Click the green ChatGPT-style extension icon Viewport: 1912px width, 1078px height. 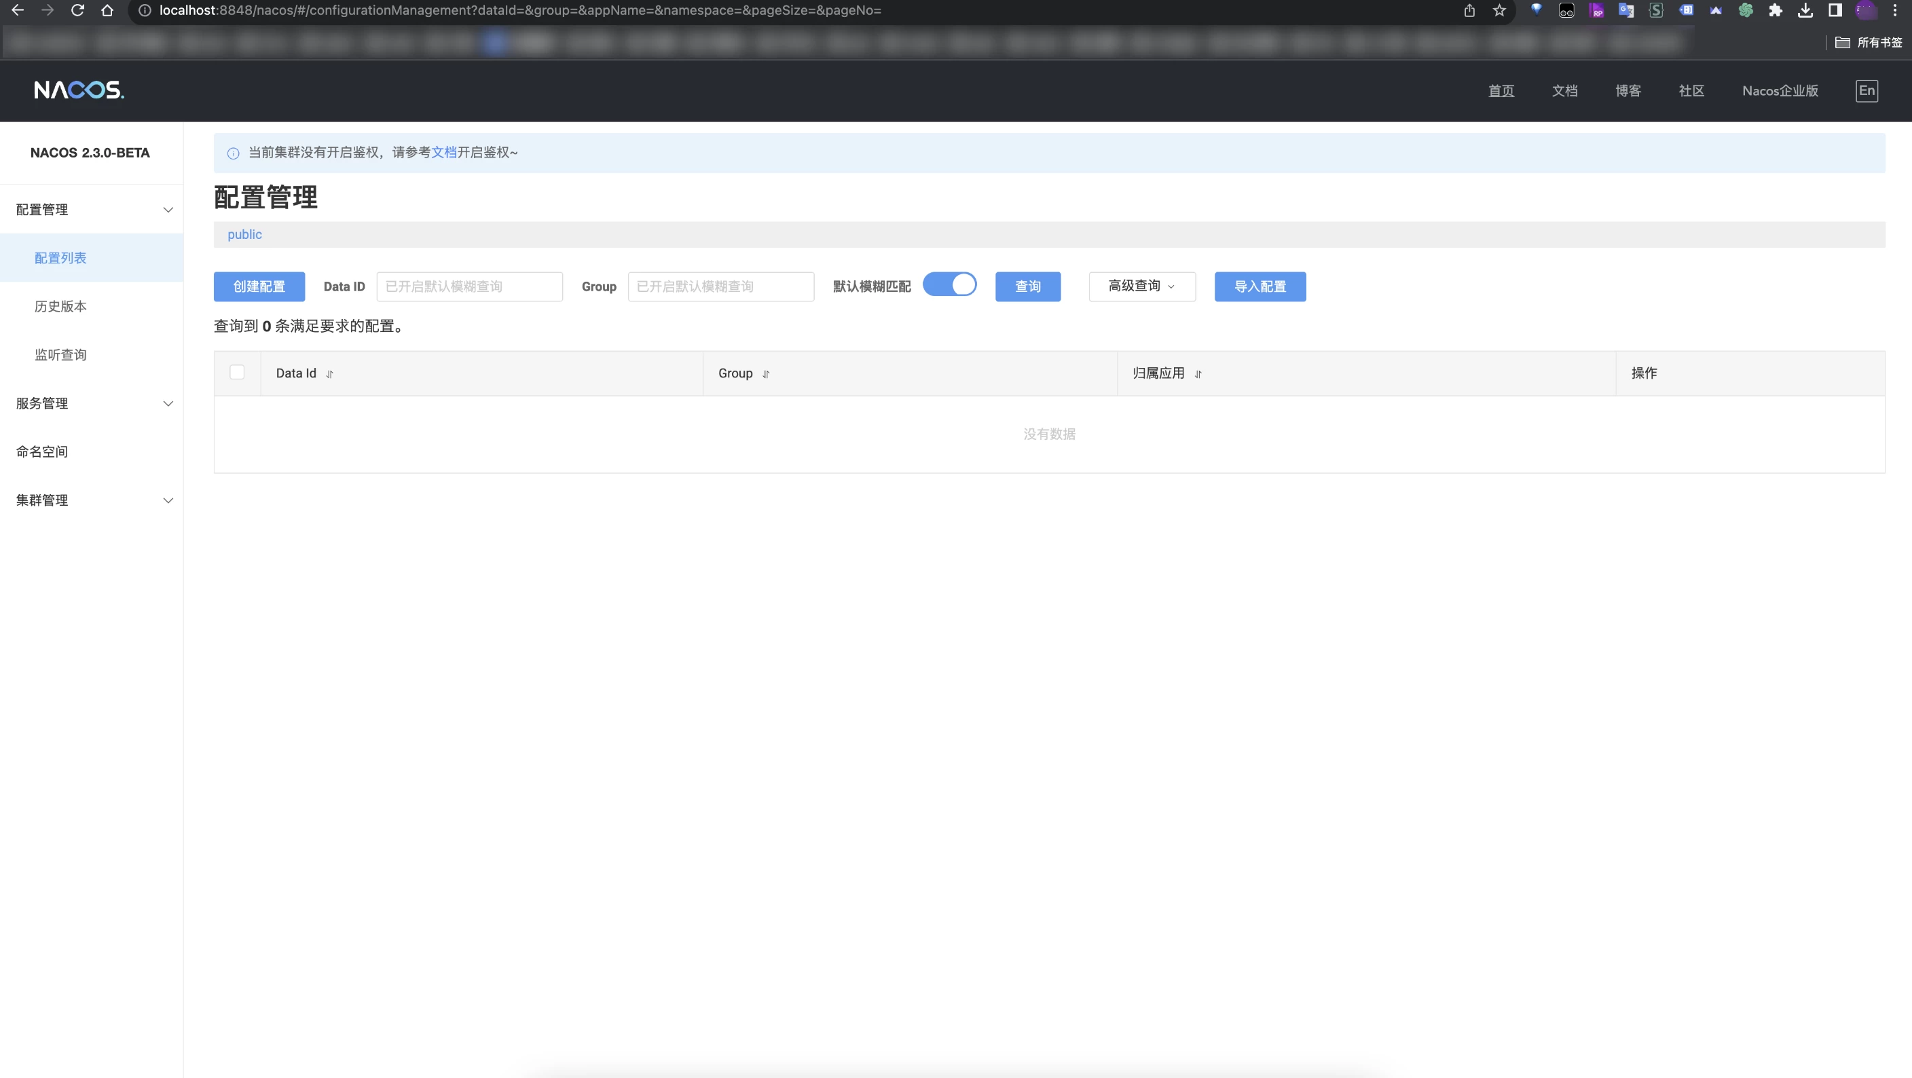coord(1746,10)
